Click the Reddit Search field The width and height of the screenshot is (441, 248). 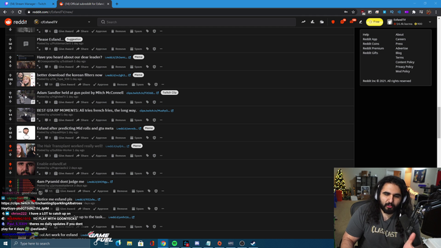tap(196, 22)
